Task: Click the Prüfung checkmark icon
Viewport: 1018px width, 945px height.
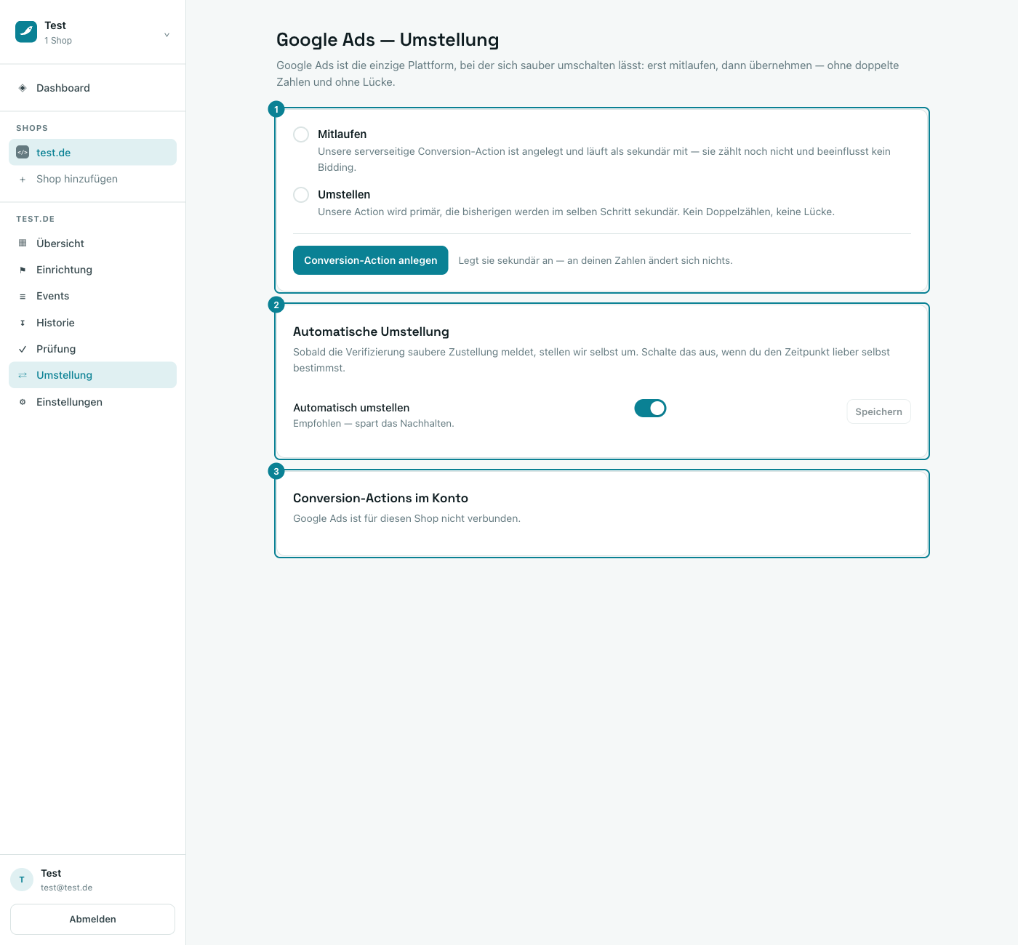Action: pyautogui.click(x=23, y=349)
